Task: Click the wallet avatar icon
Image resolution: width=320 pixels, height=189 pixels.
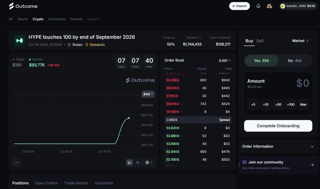Action: (x=282, y=6)
